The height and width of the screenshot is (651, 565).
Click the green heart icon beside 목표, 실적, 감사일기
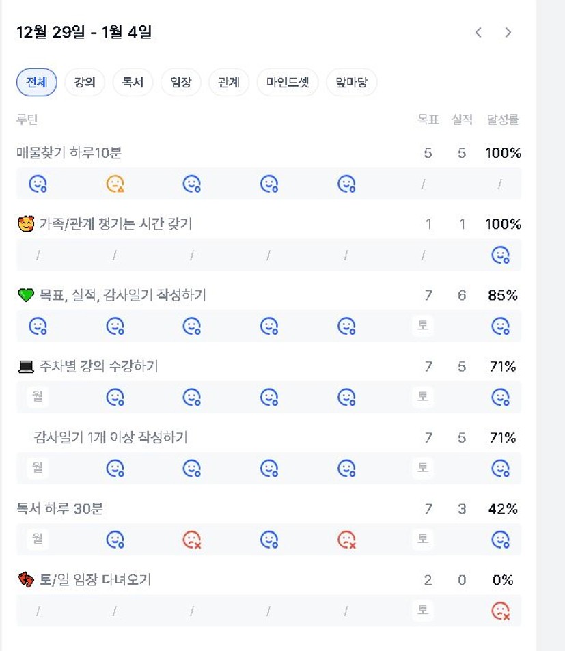[25, 295]
